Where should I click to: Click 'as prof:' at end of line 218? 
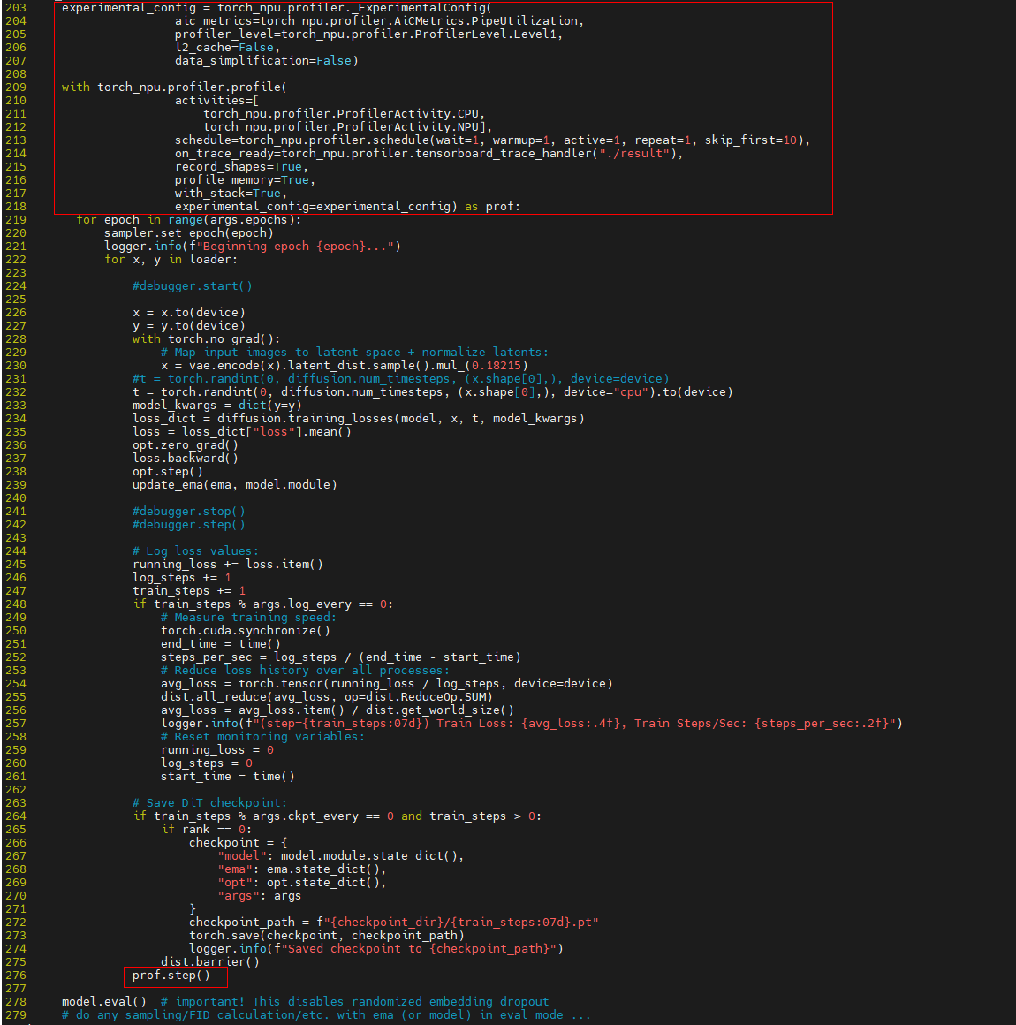click(492, 207)
